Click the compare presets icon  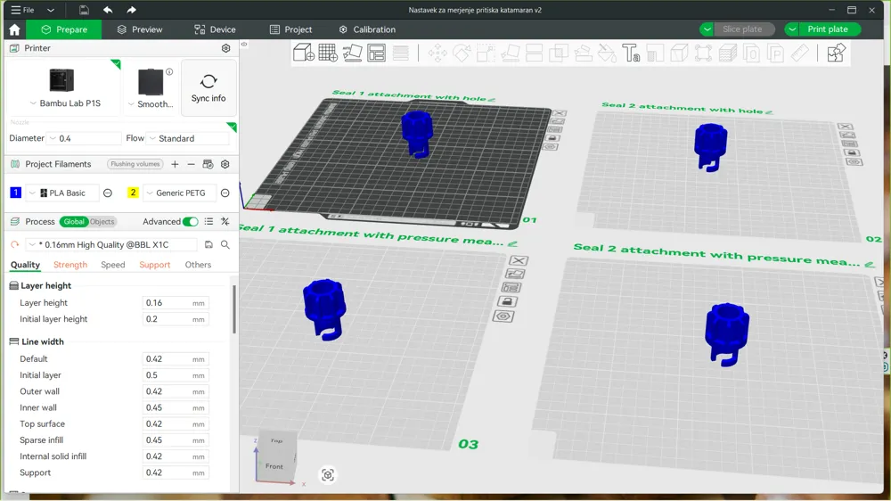(225, 222)
